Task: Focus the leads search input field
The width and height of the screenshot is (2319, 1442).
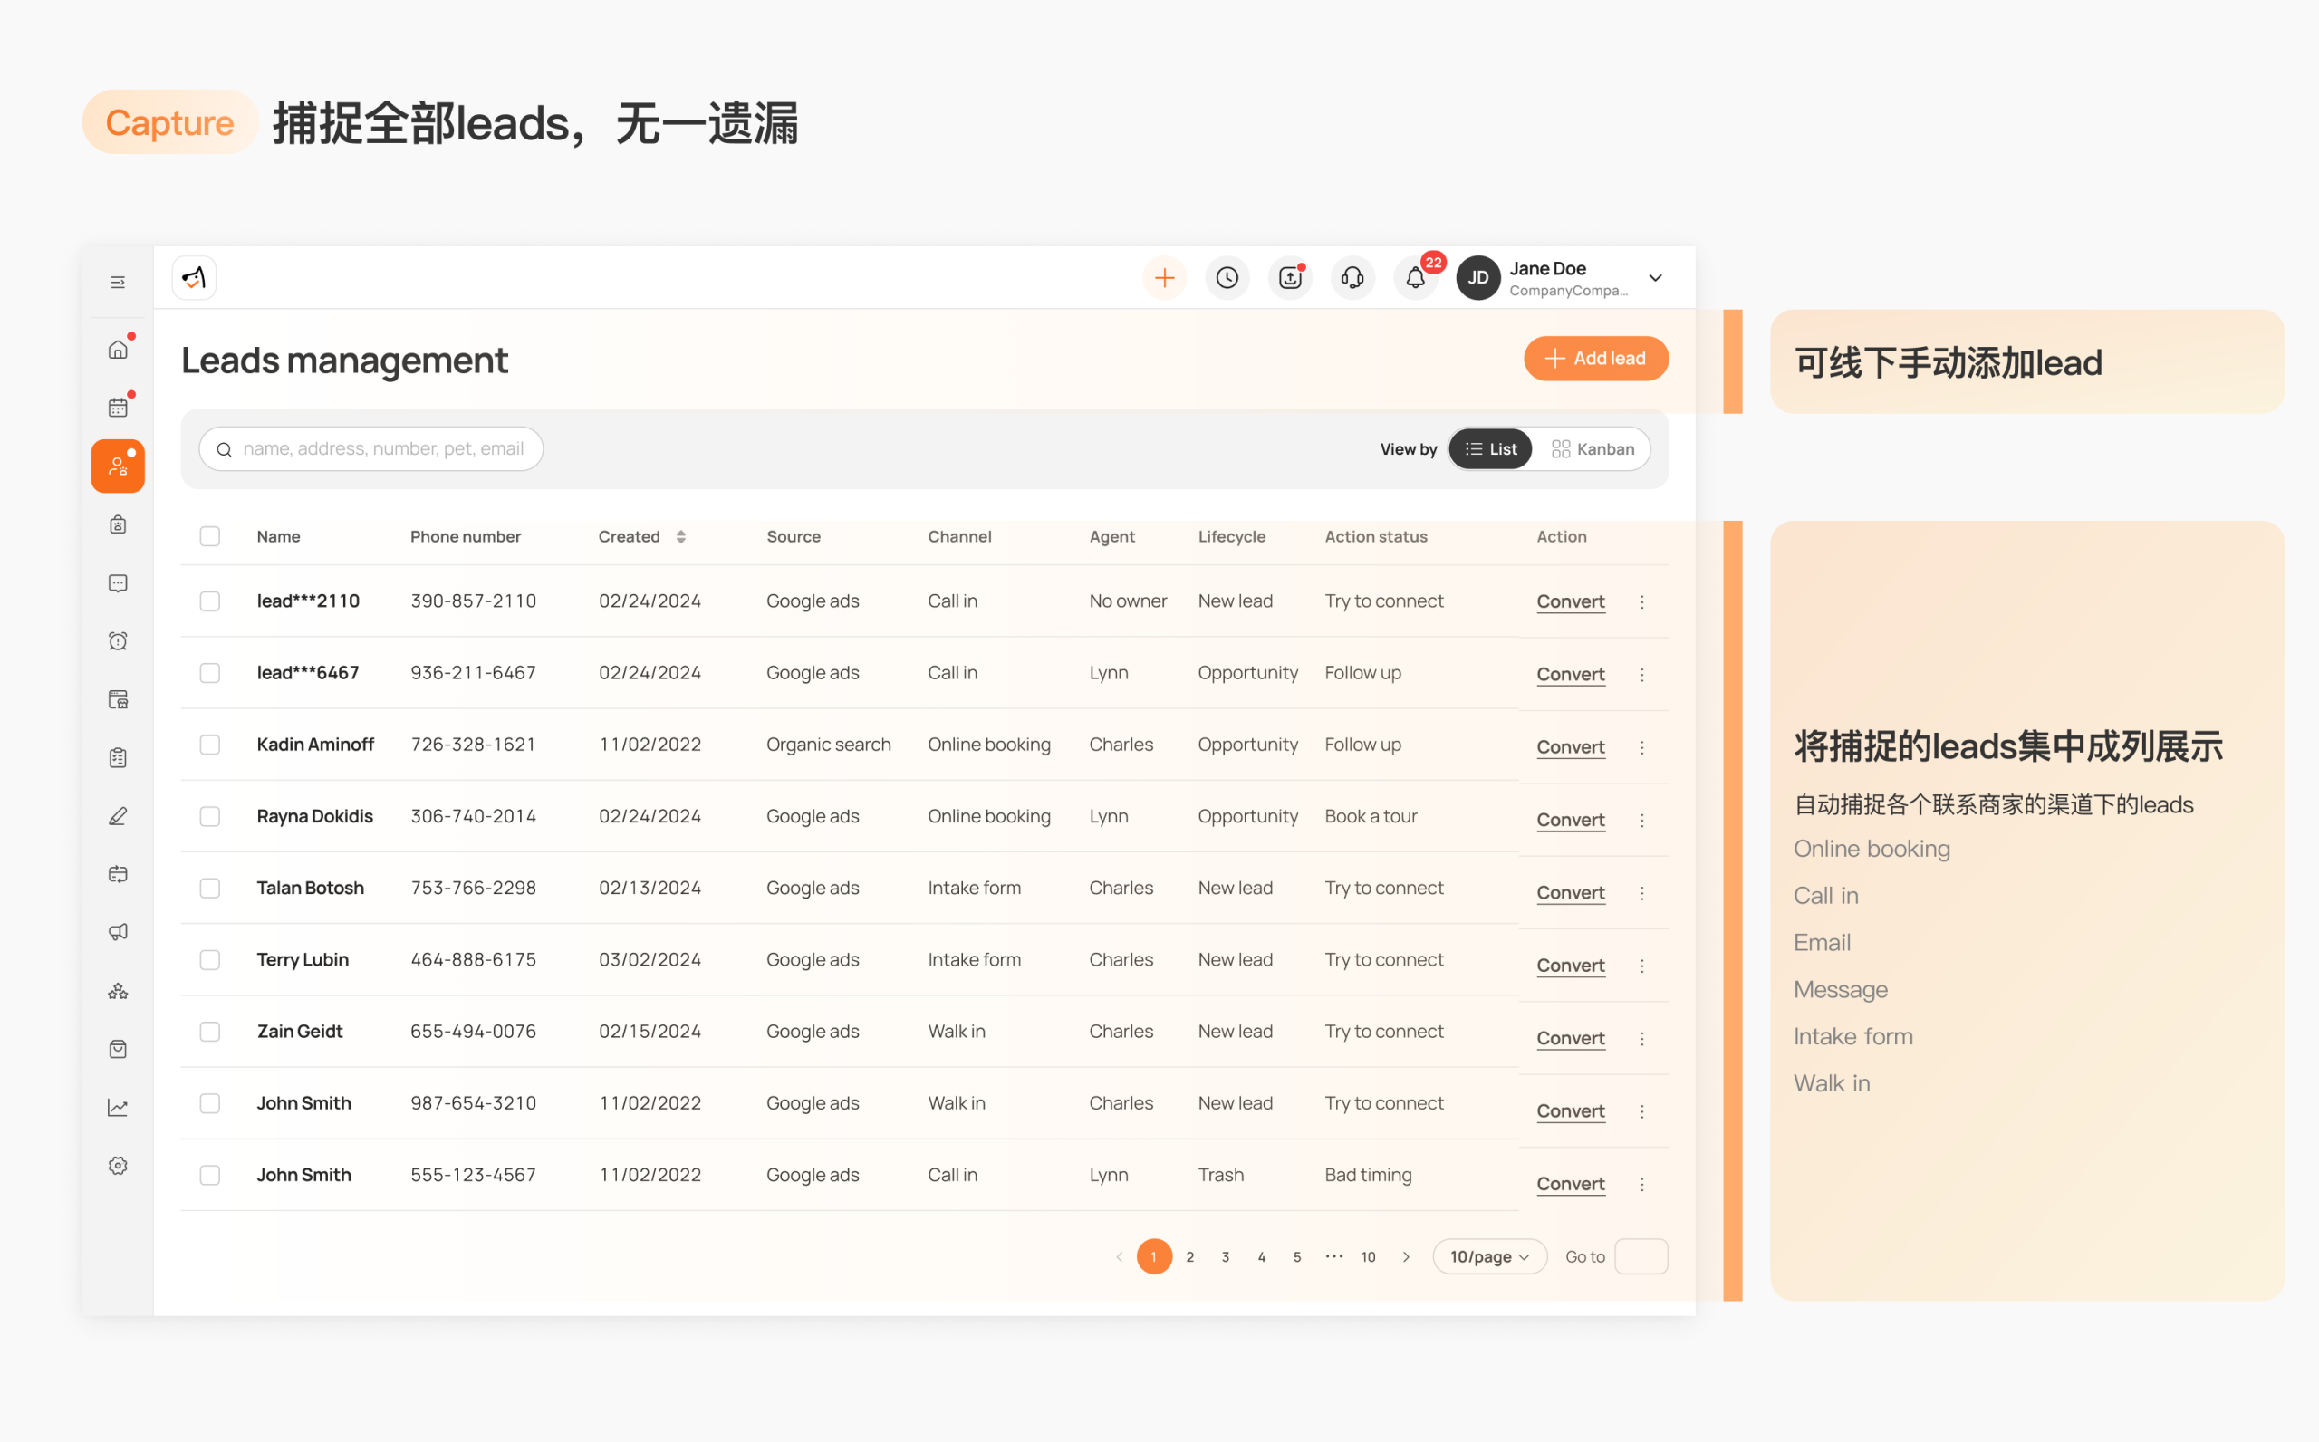Action: click(x=370, y=448)
